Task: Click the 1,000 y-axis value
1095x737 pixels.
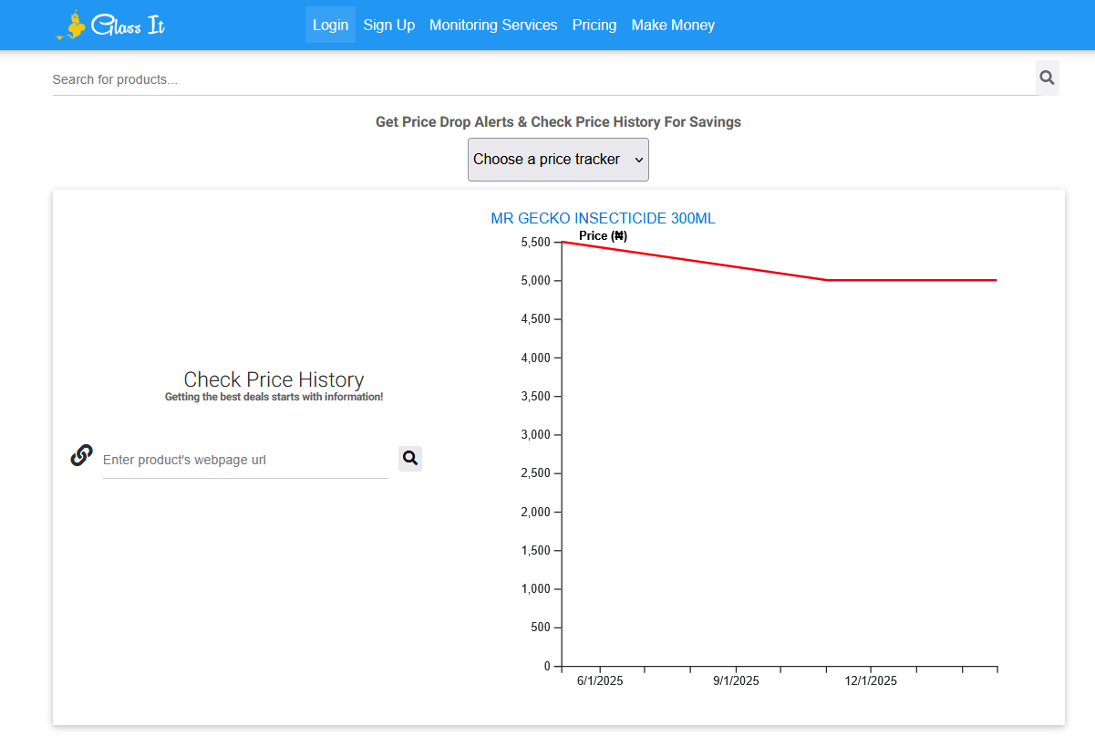Action: [536, 589]
